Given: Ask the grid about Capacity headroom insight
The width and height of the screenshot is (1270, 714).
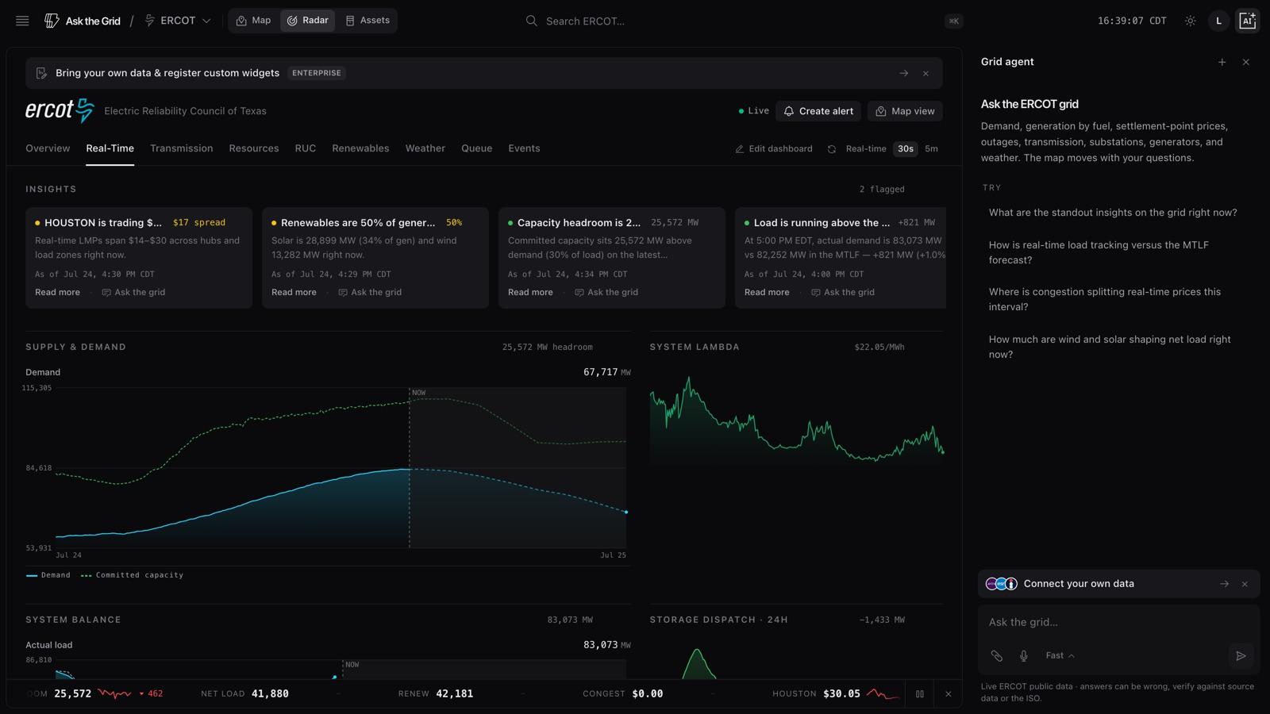Looking at the screenshot, I should pos(606,292).
